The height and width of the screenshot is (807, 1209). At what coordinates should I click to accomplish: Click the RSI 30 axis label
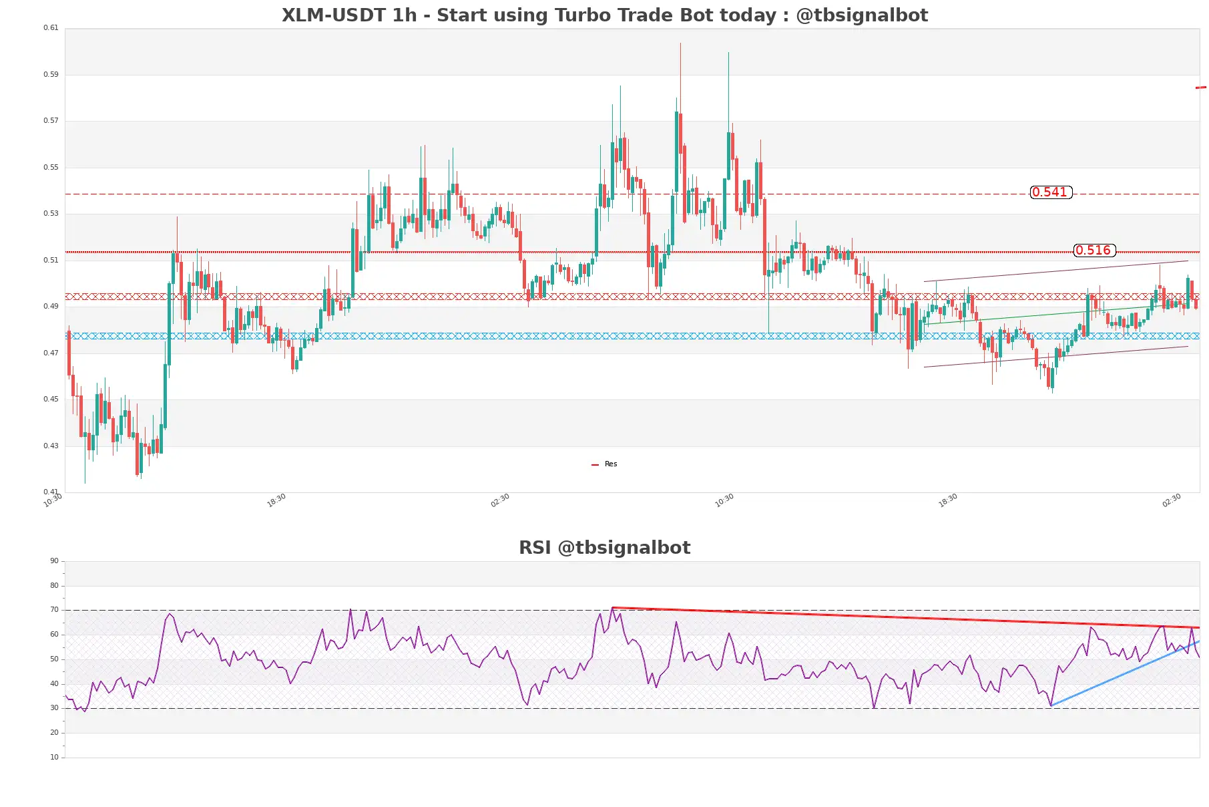54,708
